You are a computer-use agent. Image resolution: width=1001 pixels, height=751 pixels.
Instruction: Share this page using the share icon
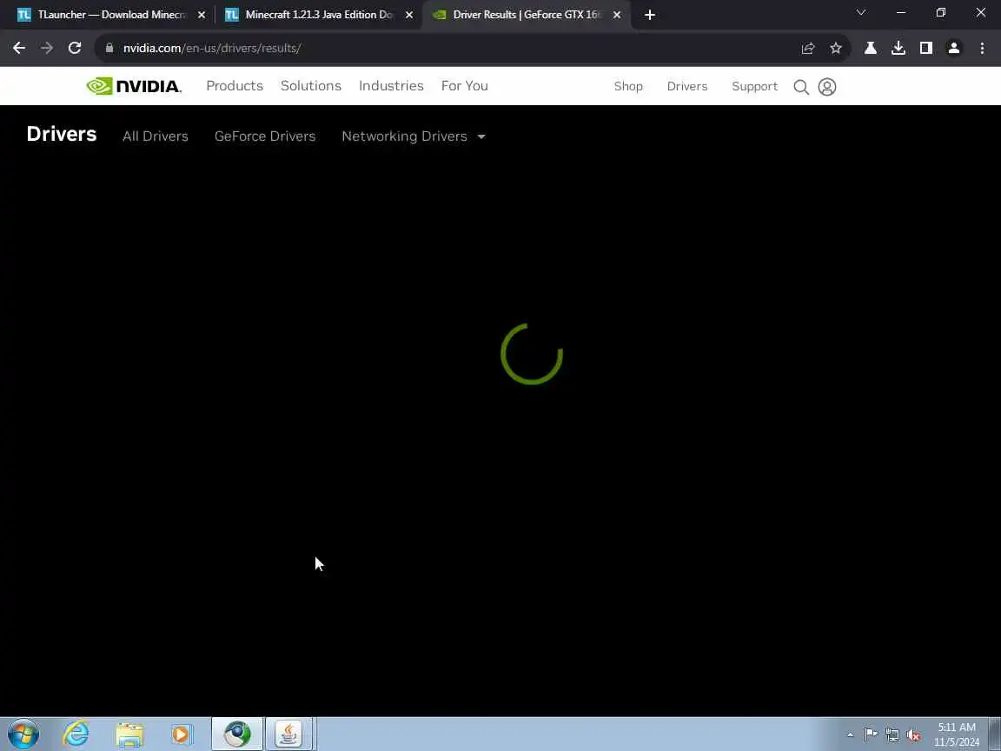coord(807,48)
